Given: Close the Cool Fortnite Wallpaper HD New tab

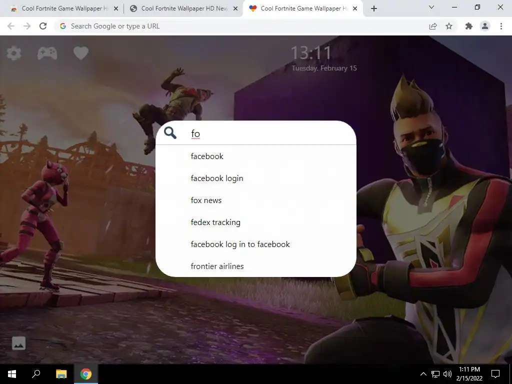Looking at the screenshot, I should 235,9.
